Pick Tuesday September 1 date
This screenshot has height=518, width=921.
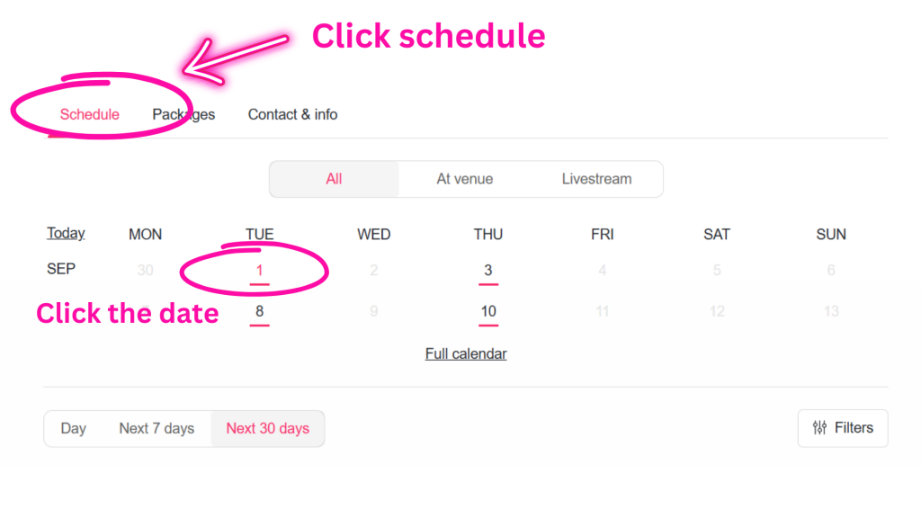[259, 270]
